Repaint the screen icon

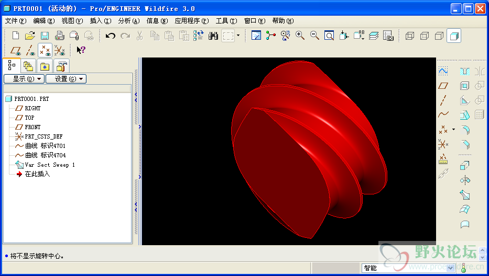click(x=256, y=36)
